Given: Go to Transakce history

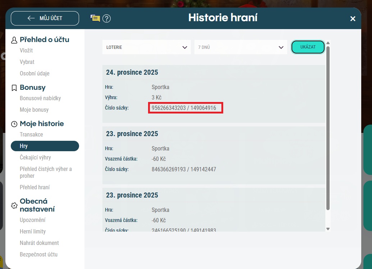Looking at the screenshot, I should 31,135.
